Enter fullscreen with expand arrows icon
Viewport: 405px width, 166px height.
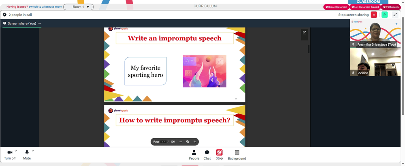click(395, 15)
